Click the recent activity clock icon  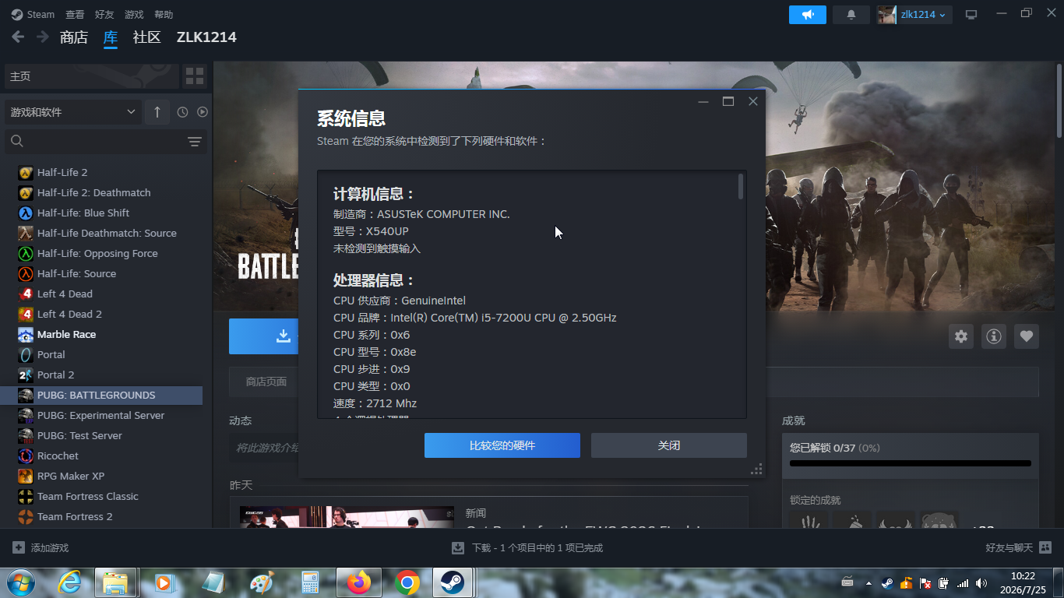182,112
